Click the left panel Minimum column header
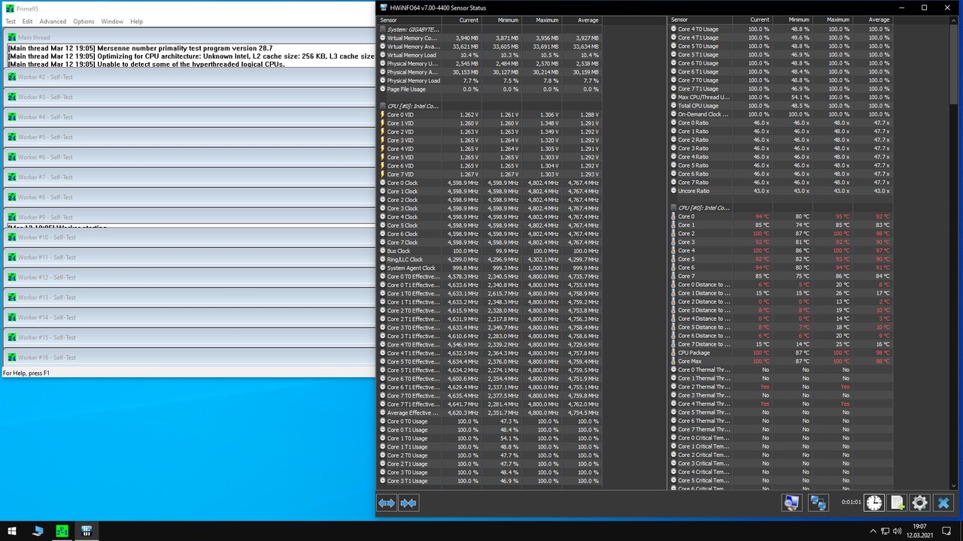 tap(501, 20)
